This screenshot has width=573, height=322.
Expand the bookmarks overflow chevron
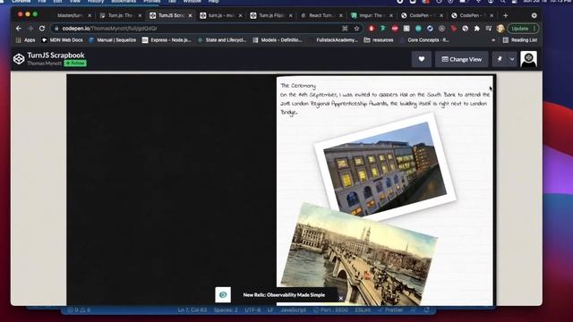(493, 40)
